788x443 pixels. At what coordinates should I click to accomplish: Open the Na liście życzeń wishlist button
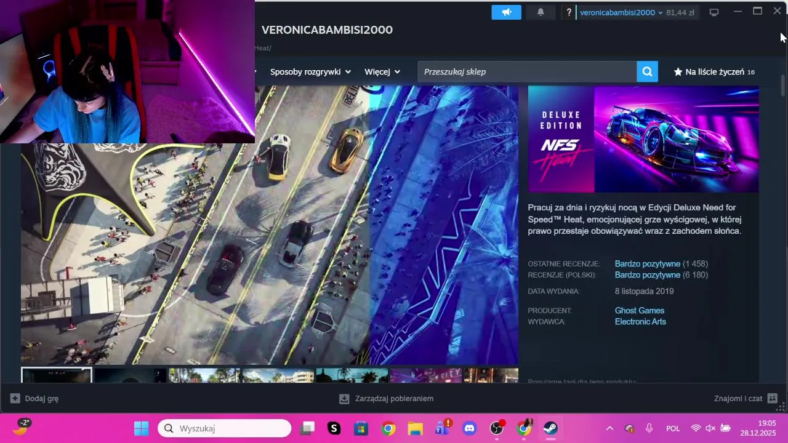tap(714, 72)
